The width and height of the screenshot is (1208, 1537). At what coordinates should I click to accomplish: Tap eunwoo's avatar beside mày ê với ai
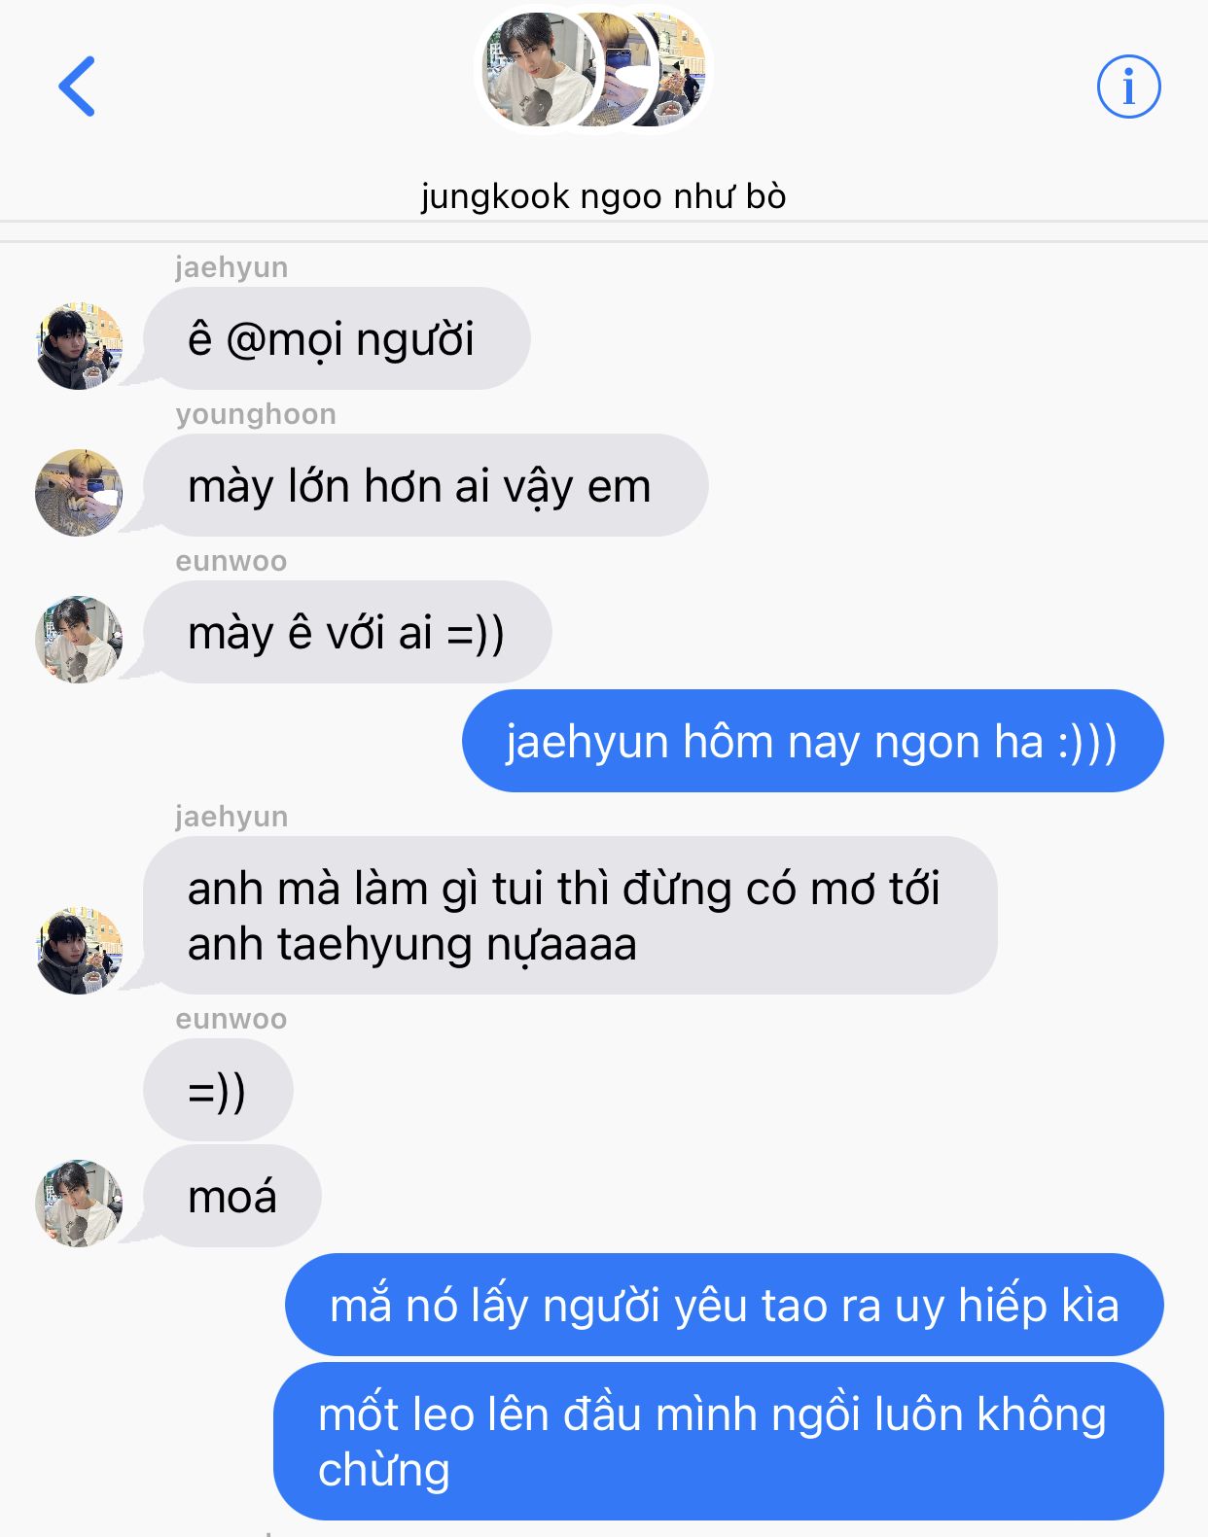coord(79,640)
